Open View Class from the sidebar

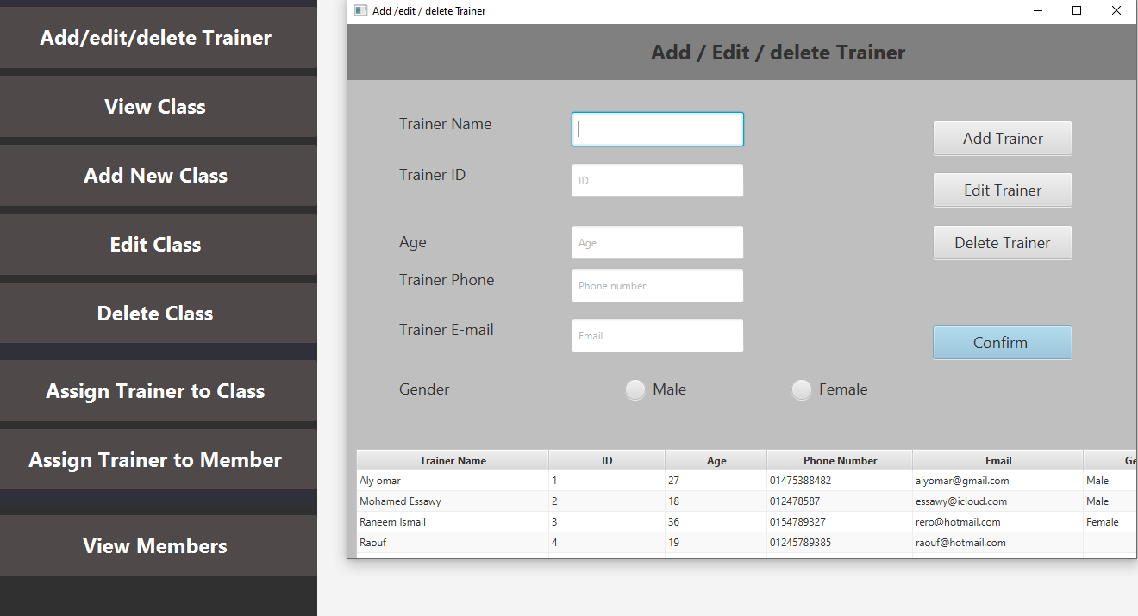[155, 106]
